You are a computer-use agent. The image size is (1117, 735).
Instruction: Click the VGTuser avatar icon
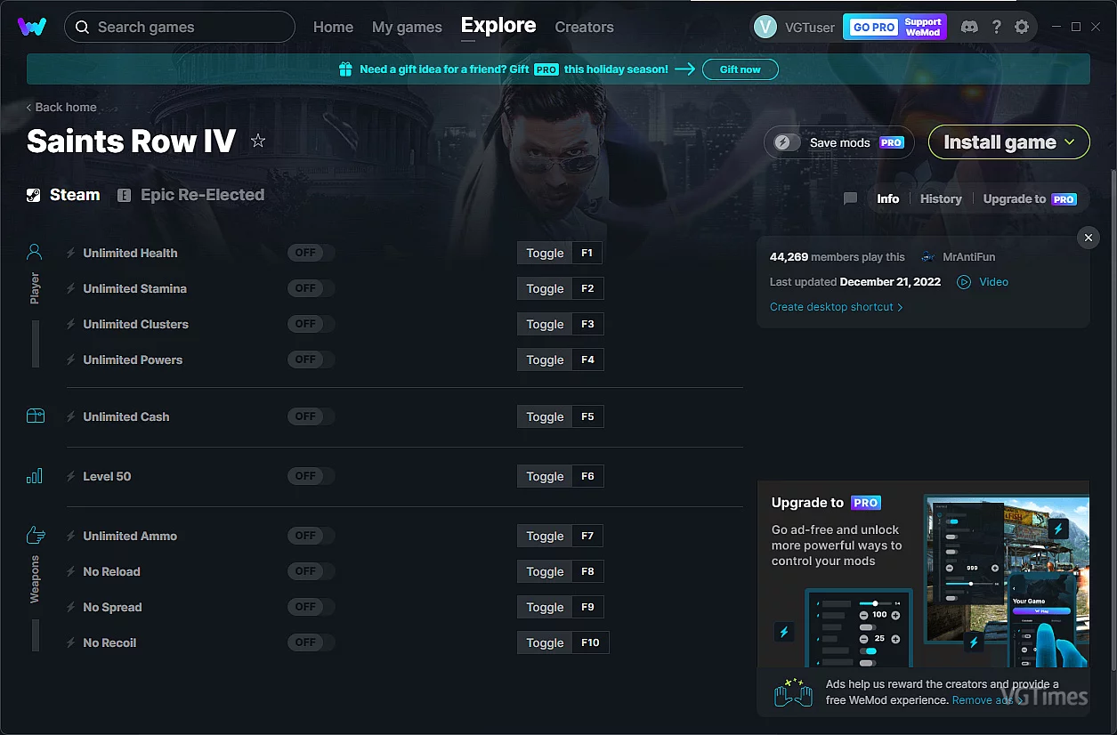(765, 27)
